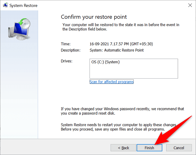Click the password reset disk recommendation text

122,111
